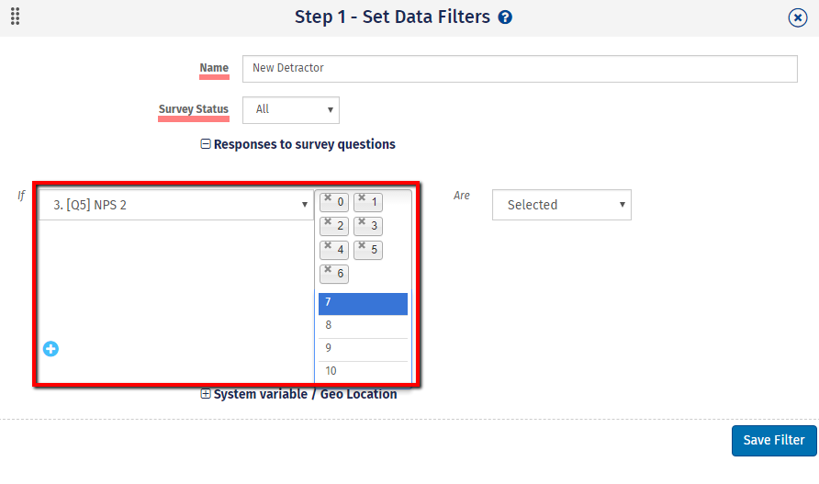Screen dimensions: 819x484
Task: Click the Save Filter button
Action: (x=773, y=440)
